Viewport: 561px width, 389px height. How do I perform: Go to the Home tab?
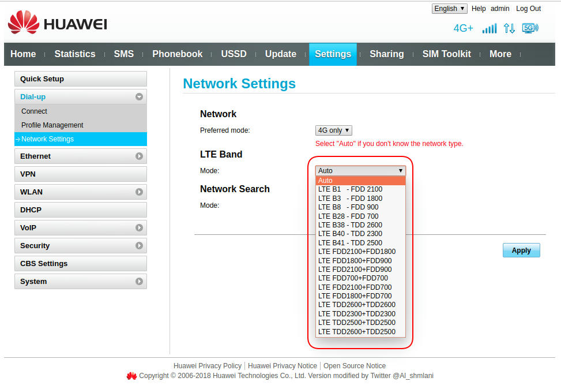(x=23, y=54)
